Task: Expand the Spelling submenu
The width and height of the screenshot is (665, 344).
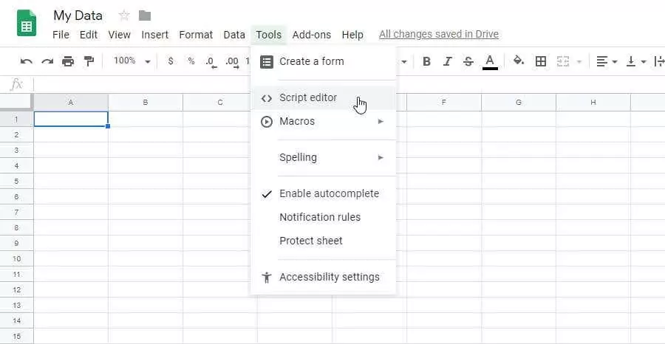Action: click(323, 157)
